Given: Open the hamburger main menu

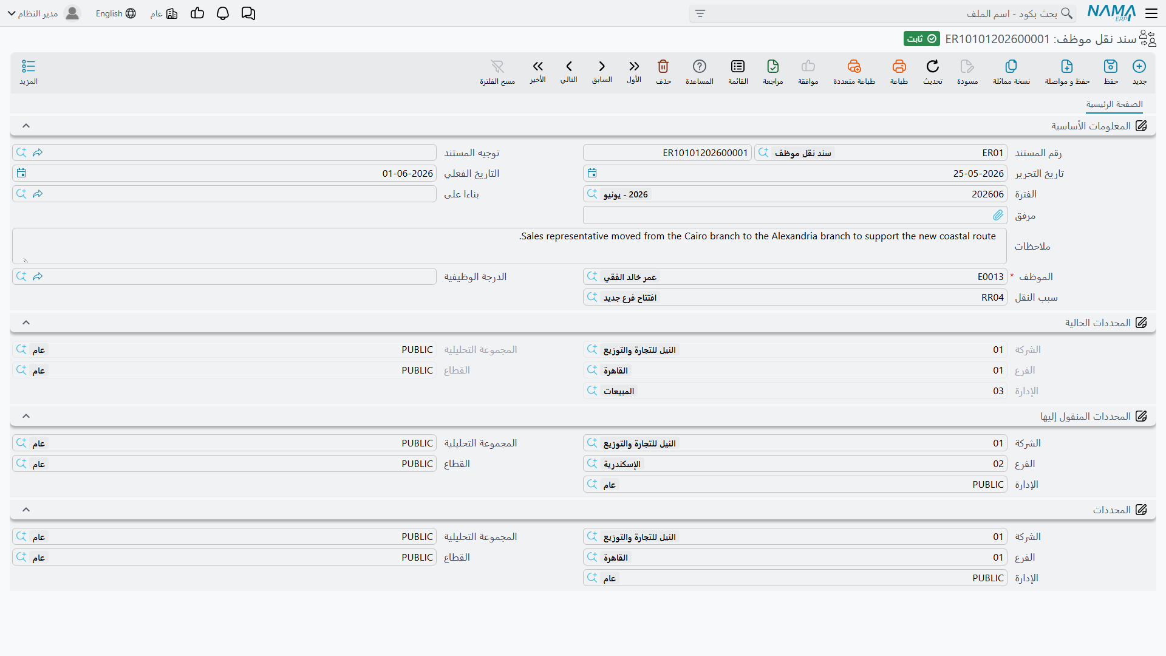Looking at the screenshot, I should (1151, 13).
